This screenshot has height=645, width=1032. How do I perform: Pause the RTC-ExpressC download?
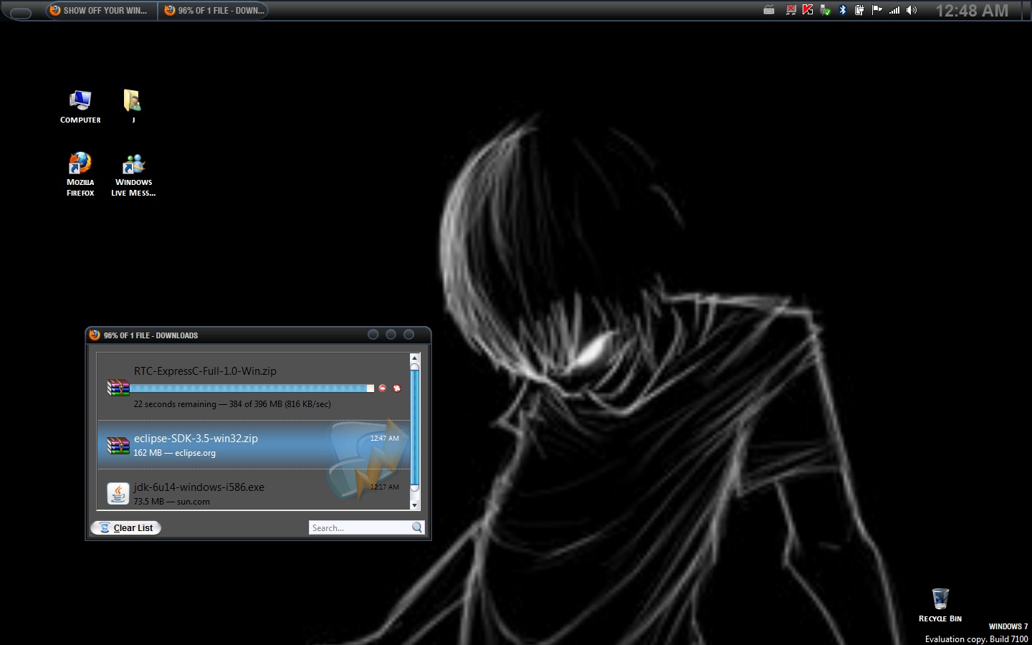click(x=382, y=388)
